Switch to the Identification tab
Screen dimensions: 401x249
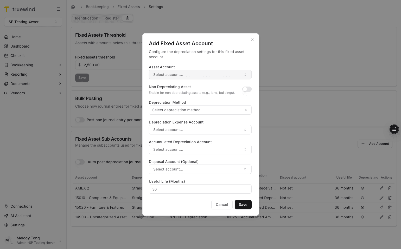pos(86,18)
